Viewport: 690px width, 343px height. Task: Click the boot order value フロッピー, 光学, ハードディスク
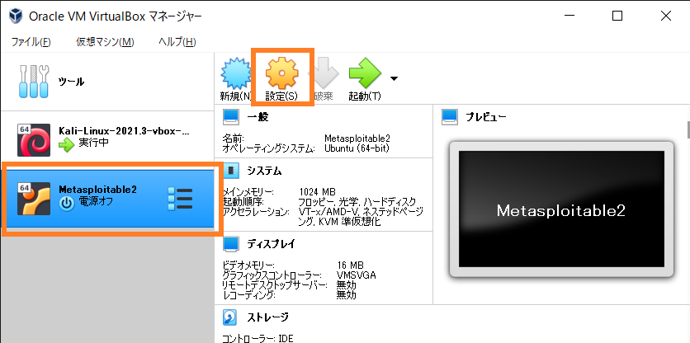(357, 202)
